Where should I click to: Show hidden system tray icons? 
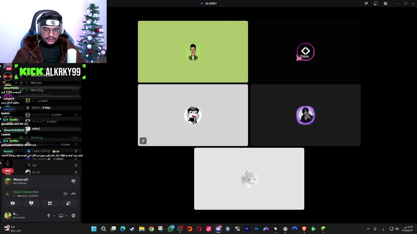tap(368, 229)
